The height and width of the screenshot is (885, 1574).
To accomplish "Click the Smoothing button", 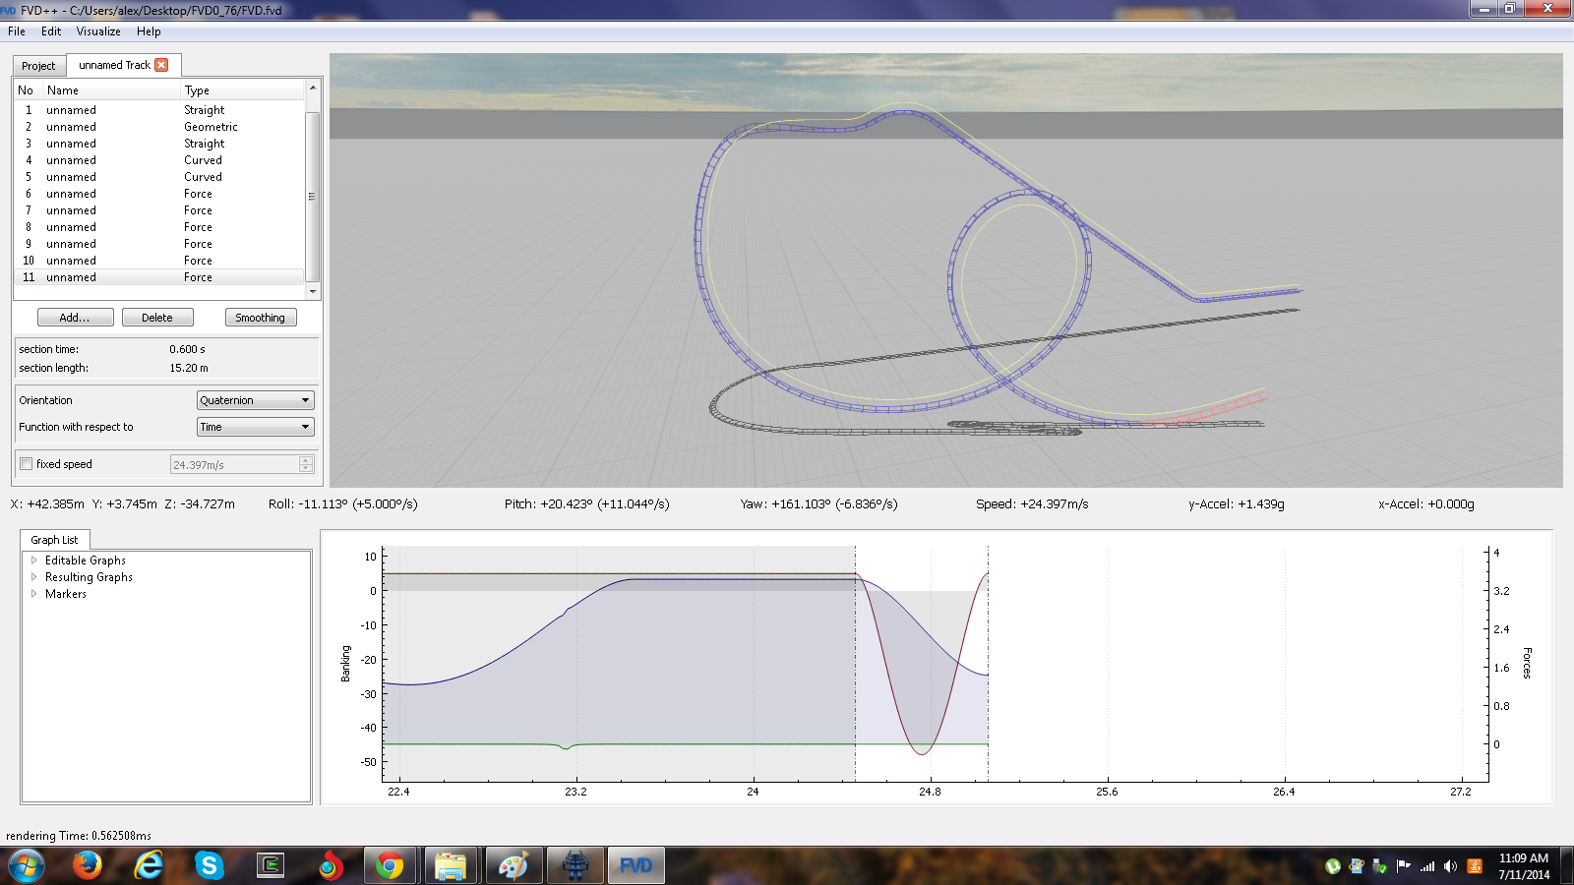I will [x=260, y=318].
